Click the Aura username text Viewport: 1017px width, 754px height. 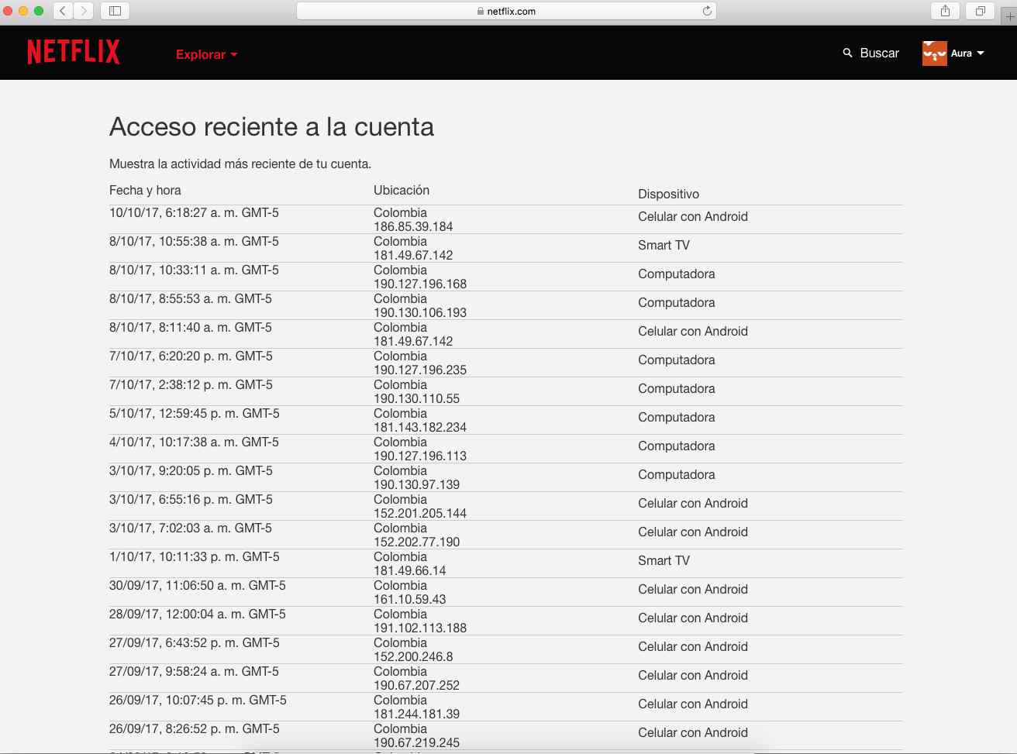(x=961, y=53)
